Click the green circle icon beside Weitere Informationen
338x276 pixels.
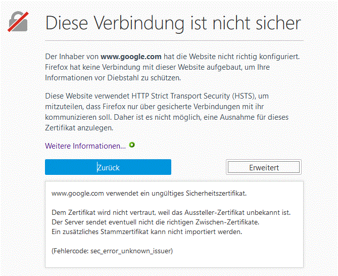(x=132, y=145)
